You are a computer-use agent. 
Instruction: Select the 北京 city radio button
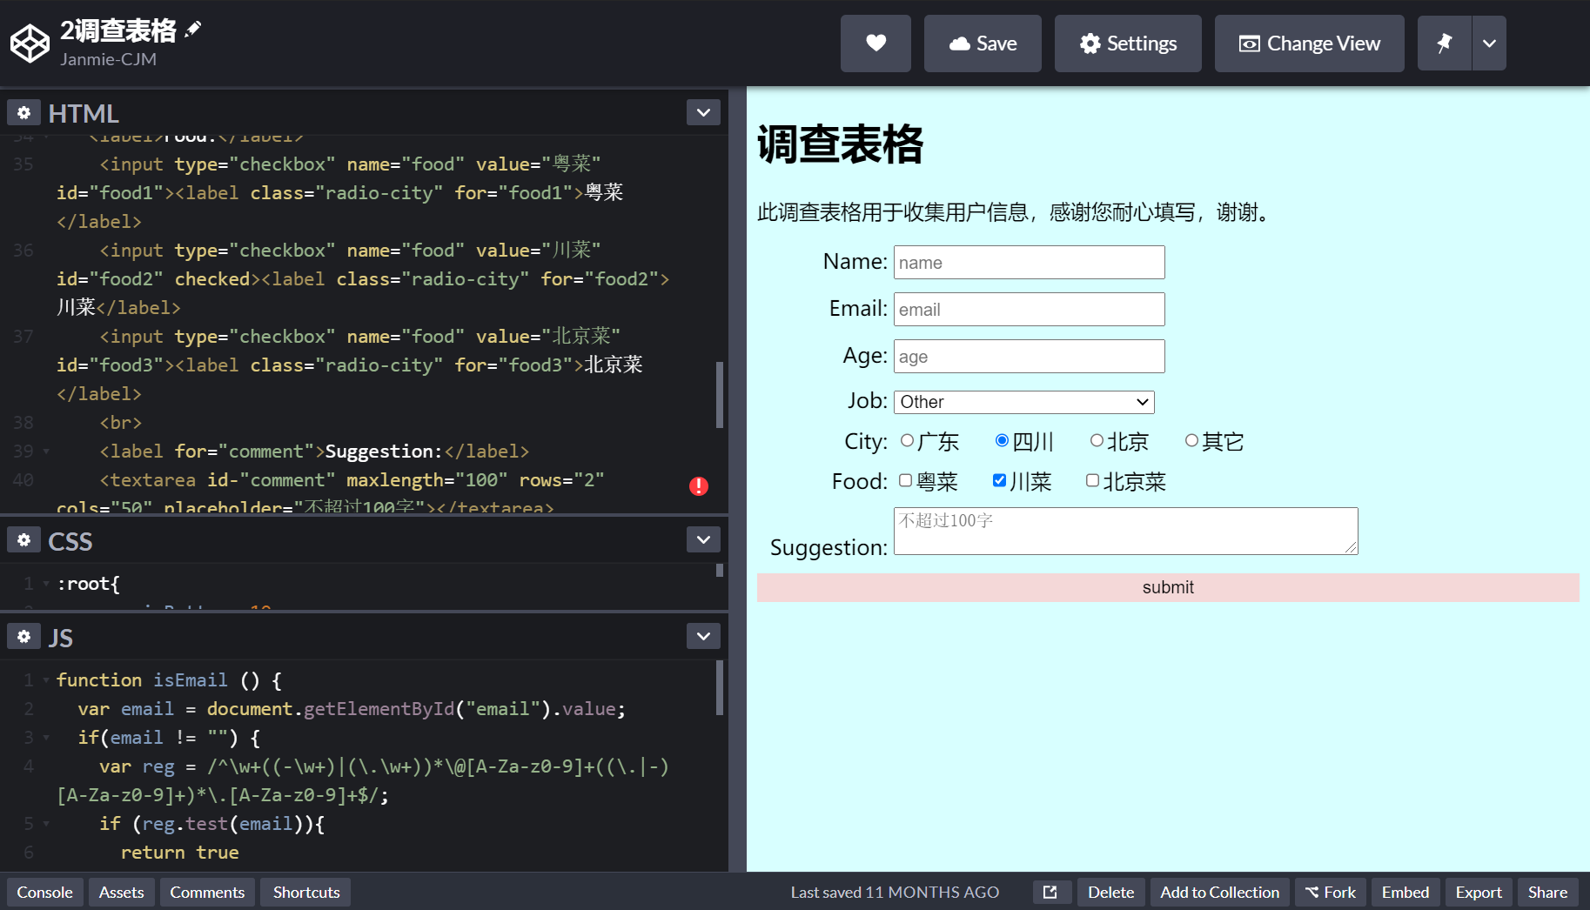click(1097, 440)
